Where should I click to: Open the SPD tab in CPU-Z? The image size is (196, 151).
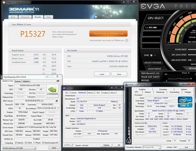click(98, 93)
